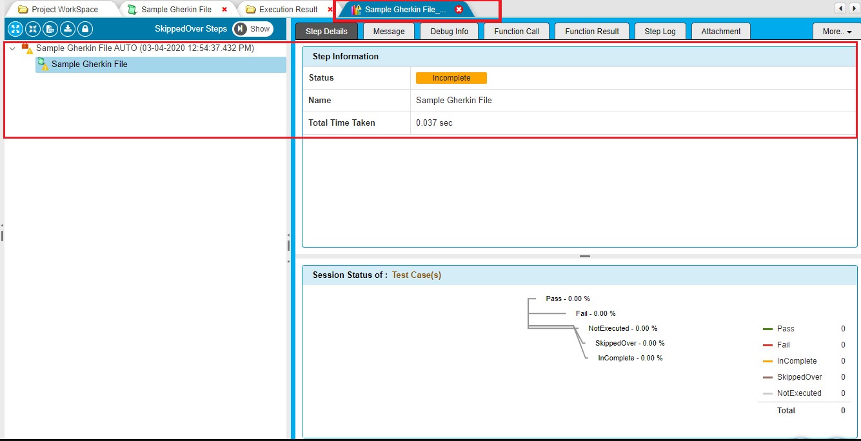Open the Step Log tab

click(660, 32)
